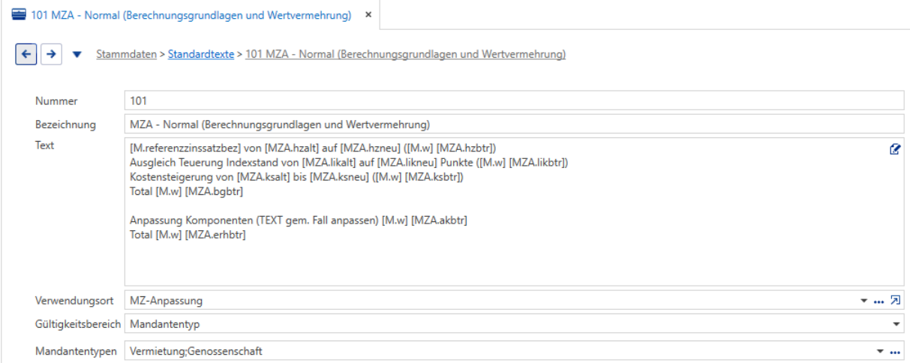Click the Stammdaten breadcrumb link
Image resolution: width=910 pixels, height=363 pixels.
pyautogui.click(x=126, y=55)
